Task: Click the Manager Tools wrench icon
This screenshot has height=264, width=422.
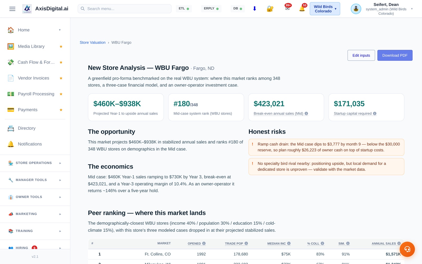Action: pyautogui.click(x=11, y=180)
